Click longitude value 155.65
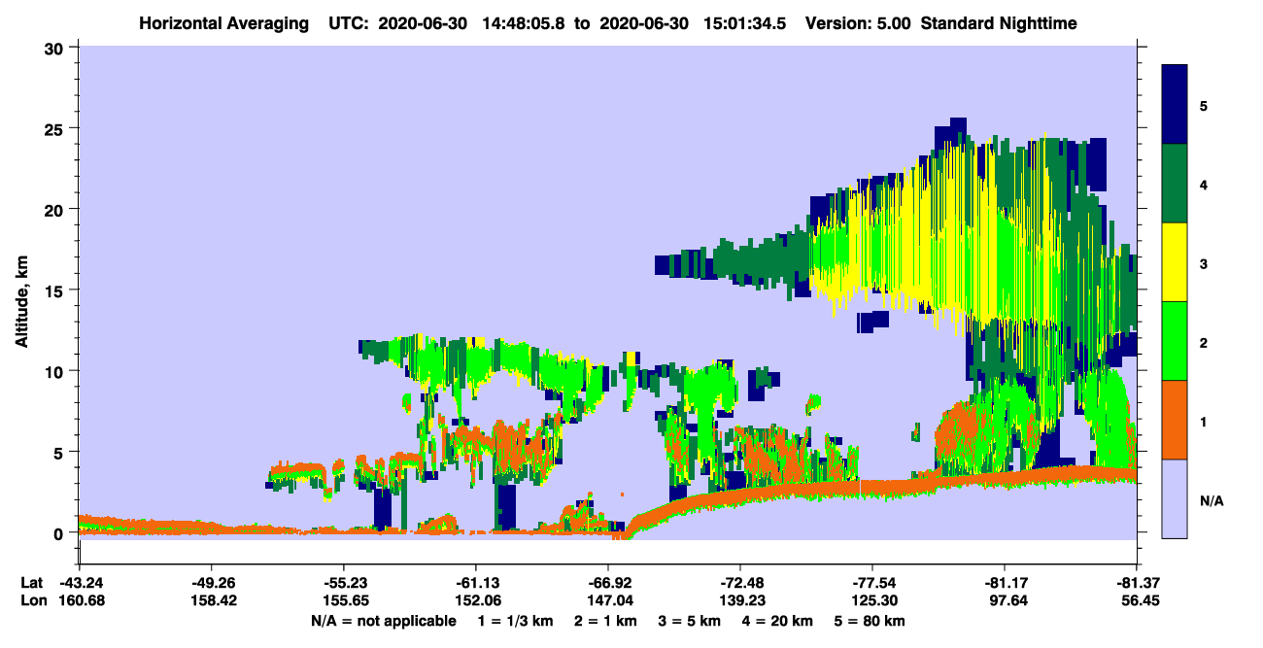The height and width of the screenshot is (648, 1263). coord(344,600)
